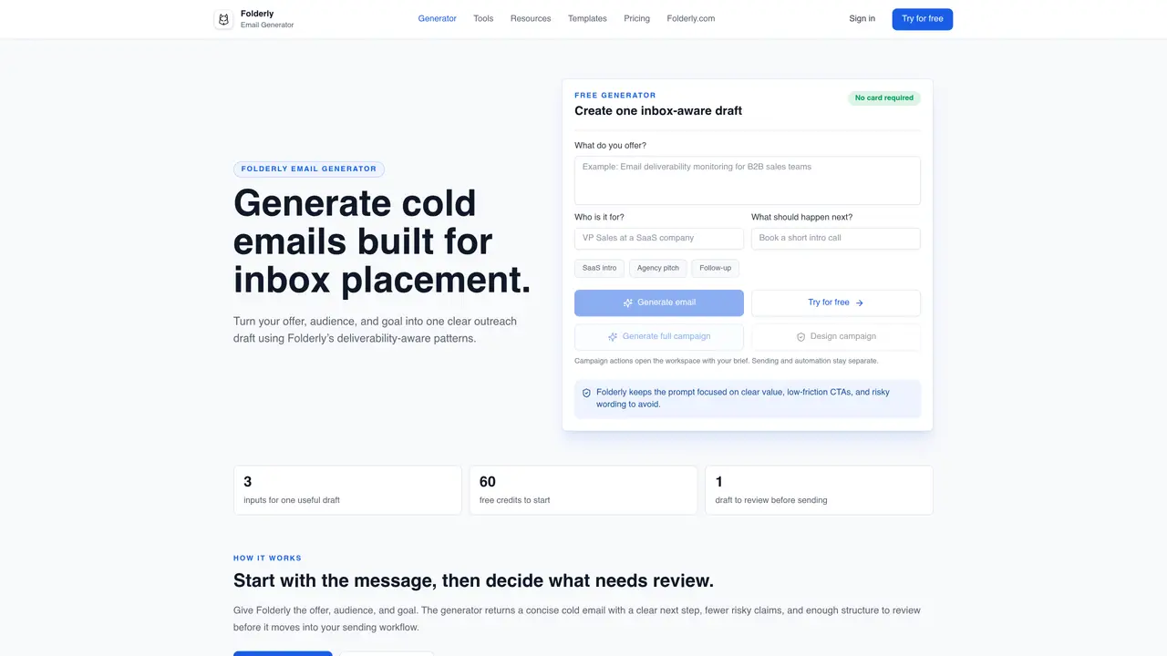Click the HOW IT WORKS section label
1167x656 pixels.
(x=267, y=559)
